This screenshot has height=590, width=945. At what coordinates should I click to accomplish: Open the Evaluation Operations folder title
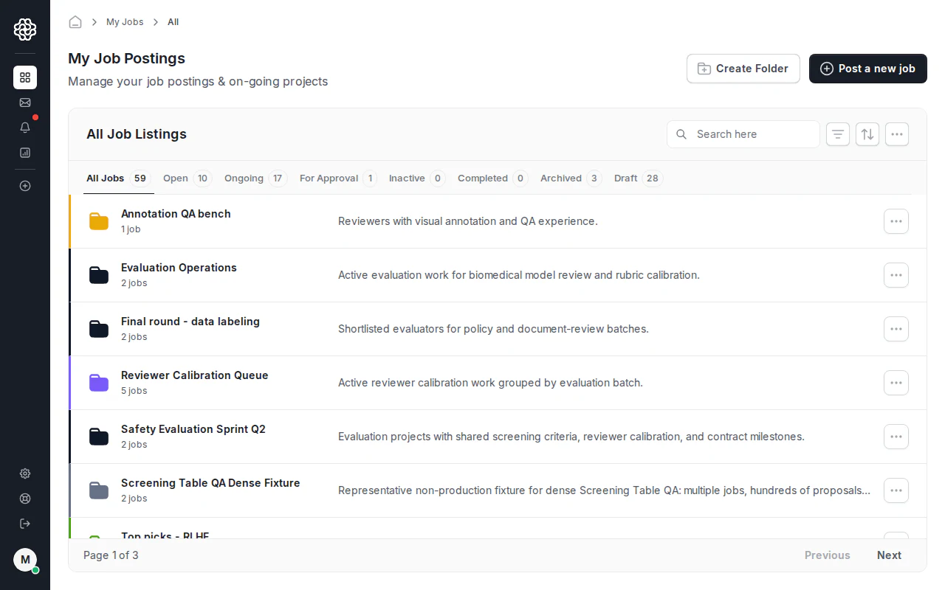tap(179, 268)
